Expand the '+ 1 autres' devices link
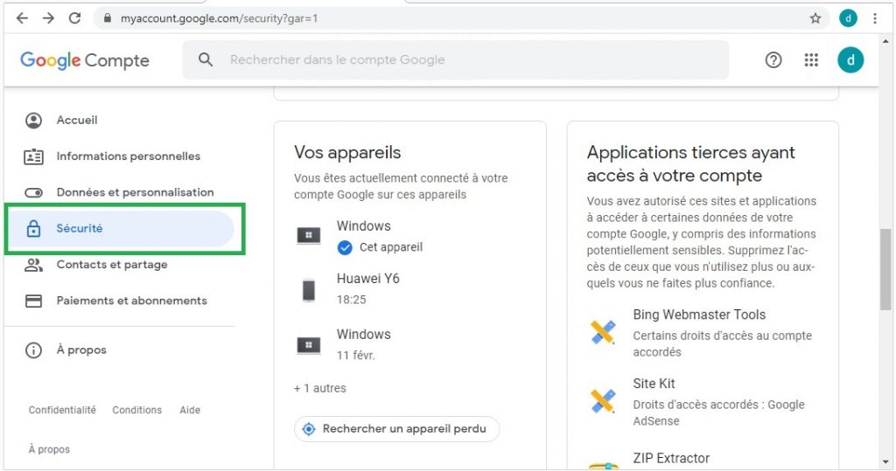The image size is (896, 471). coord(320,388)
